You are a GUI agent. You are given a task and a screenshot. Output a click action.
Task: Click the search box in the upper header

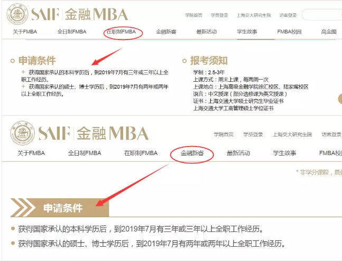(x=322, y=15)
